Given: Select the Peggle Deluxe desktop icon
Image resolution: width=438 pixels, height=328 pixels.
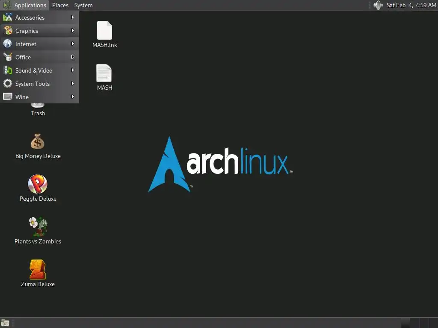Looking at the screenshot, I should (38, 184).
